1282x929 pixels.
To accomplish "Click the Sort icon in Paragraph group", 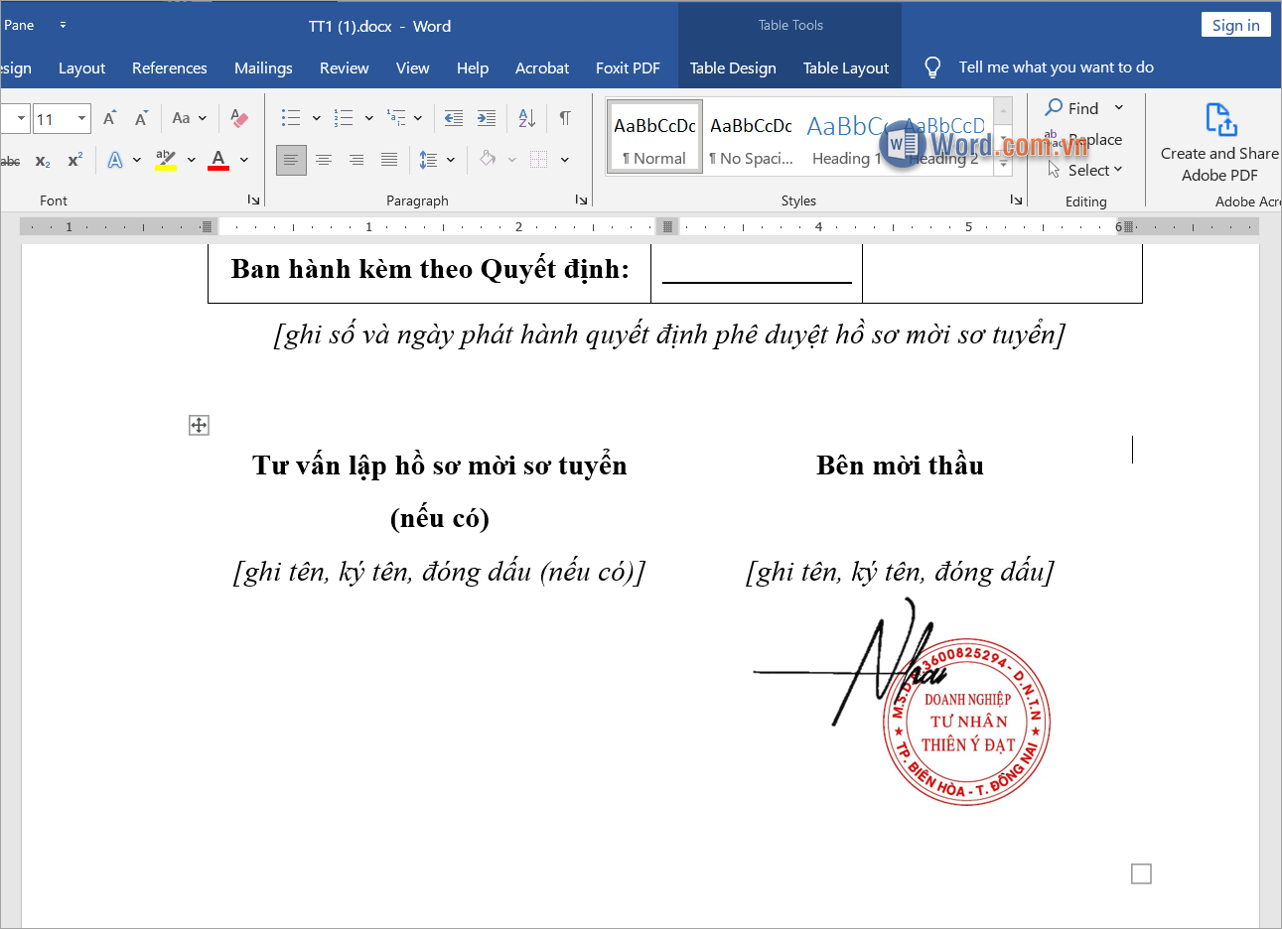I will pos(526,118).
